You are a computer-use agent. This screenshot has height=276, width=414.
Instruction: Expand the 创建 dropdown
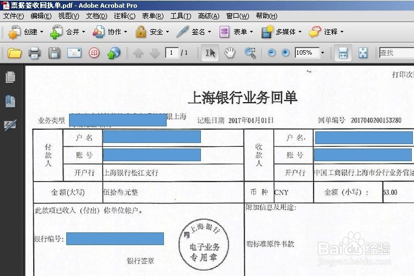[42, 31]
